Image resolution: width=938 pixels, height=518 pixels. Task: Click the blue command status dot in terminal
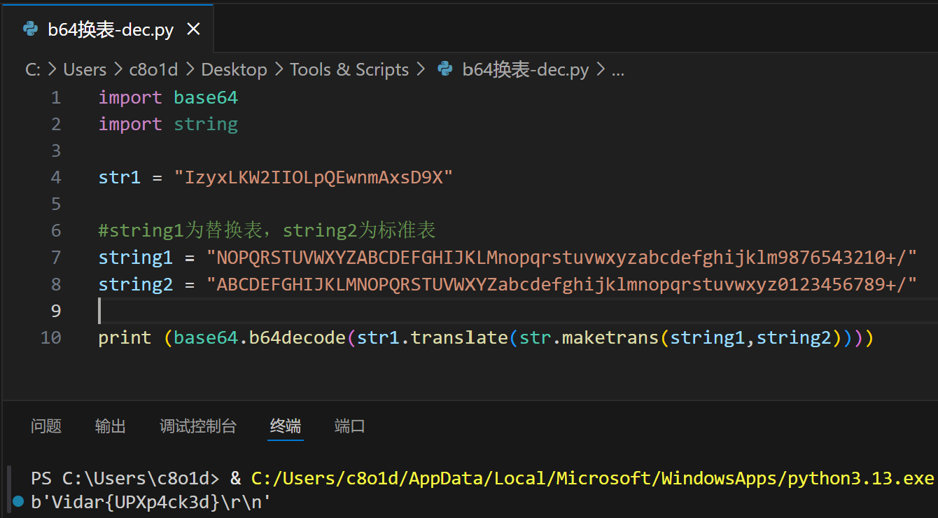[17, 501]
